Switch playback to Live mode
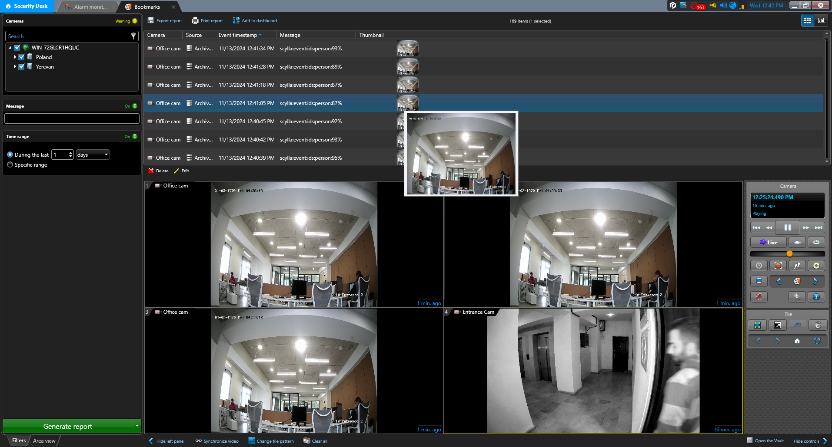Image resolution: width=832 pixels, height=447 pixels. click(x=768, y=242)
